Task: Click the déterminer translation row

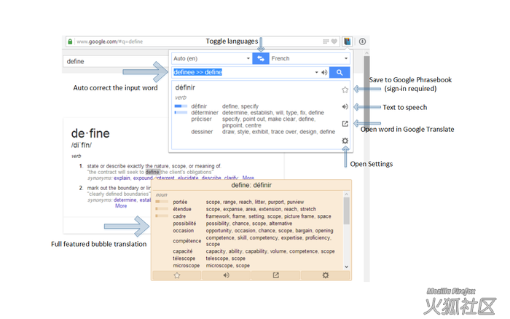Action: [x=255, y=113]
